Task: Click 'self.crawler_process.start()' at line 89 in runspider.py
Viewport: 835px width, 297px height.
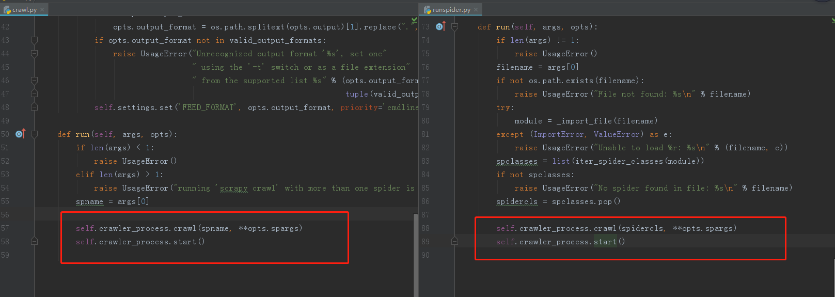Action: tap(560, 242)
